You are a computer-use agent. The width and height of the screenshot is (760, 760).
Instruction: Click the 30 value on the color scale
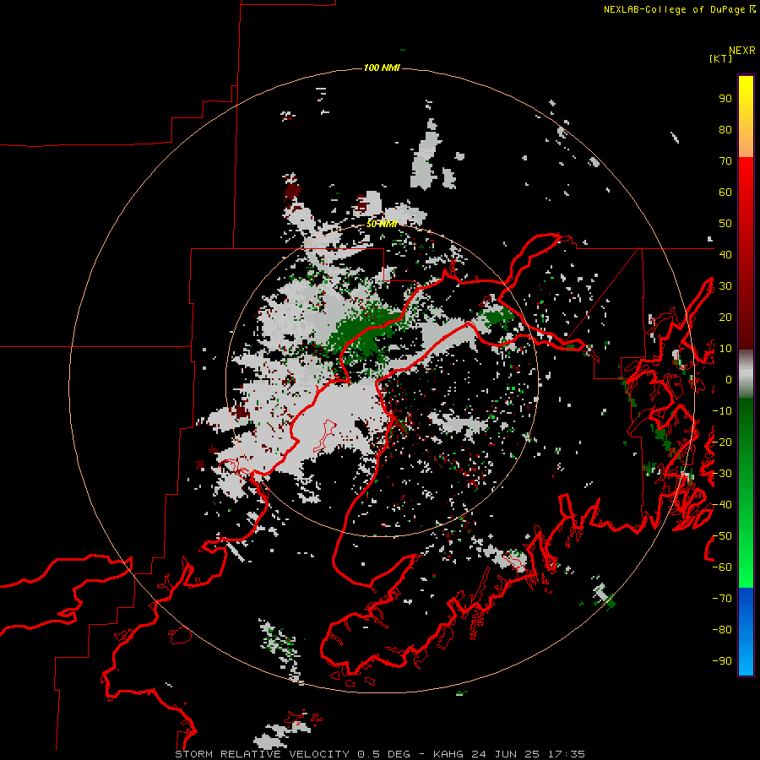pos(725,286)
